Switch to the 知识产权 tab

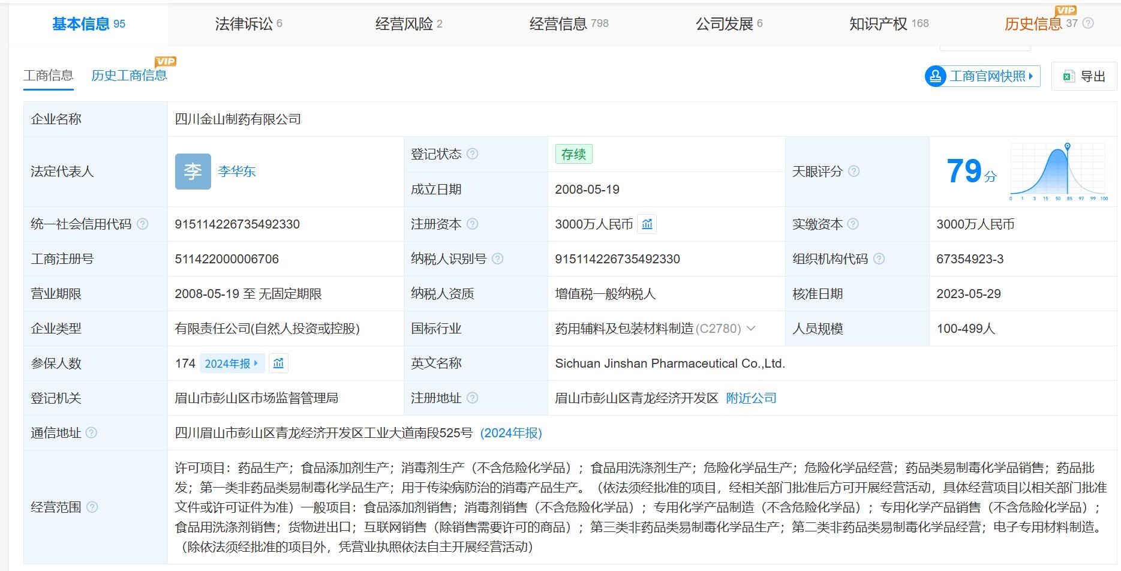888,24
